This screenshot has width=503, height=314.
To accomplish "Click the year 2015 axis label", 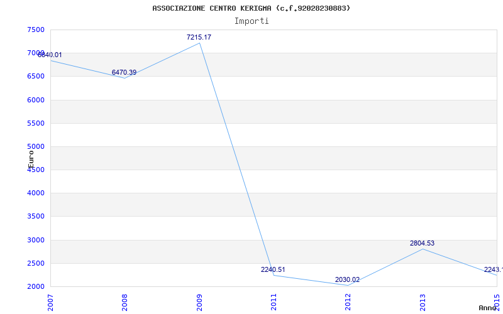I will point(497,302).
